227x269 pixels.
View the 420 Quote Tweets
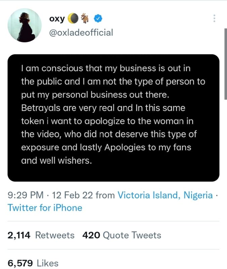pos(122,235)
